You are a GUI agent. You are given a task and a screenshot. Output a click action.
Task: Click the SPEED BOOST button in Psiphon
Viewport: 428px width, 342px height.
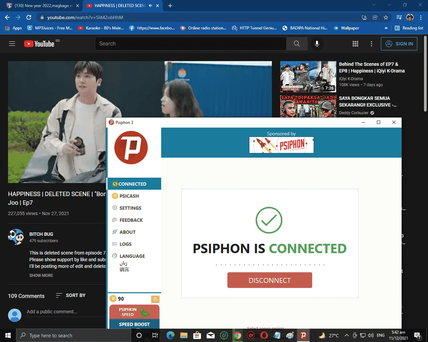134,324
